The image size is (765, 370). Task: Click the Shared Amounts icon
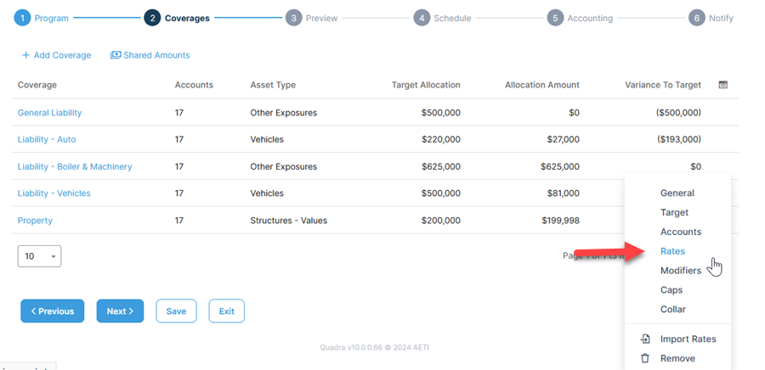point(116,55)
